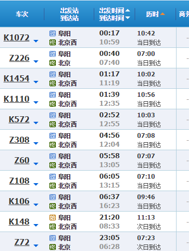Image resolution: width=189 pixels, height=251 pixels.
Task: Open train number link Z72
Action: tap(22, 242)
